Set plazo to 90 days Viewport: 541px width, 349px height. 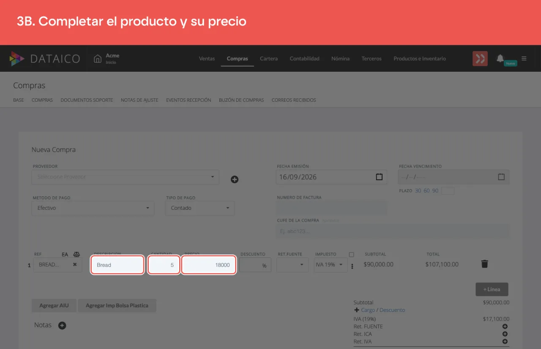click(435, 191)
